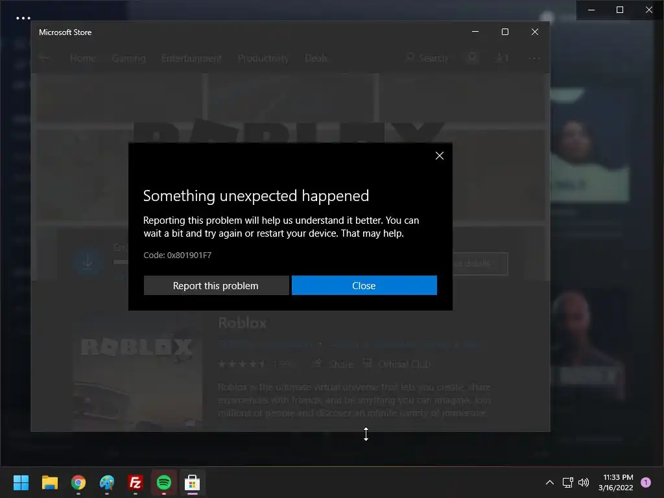Switch to the Entertainment tab

click(x=191, y=58)
